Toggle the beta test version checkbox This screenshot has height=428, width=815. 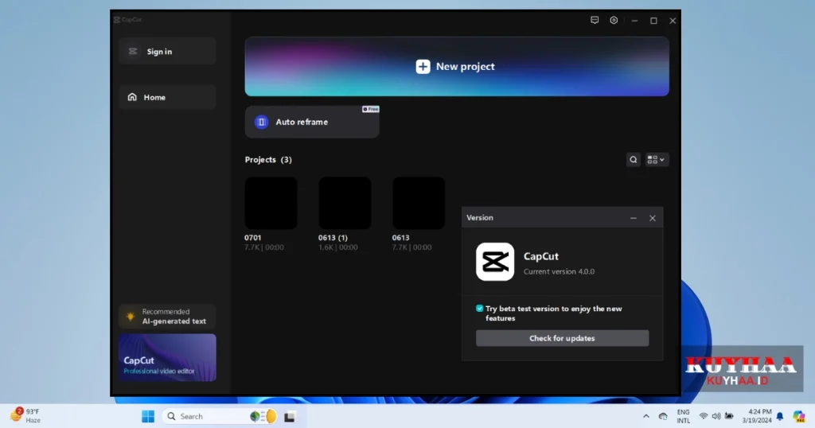point(480,309)
